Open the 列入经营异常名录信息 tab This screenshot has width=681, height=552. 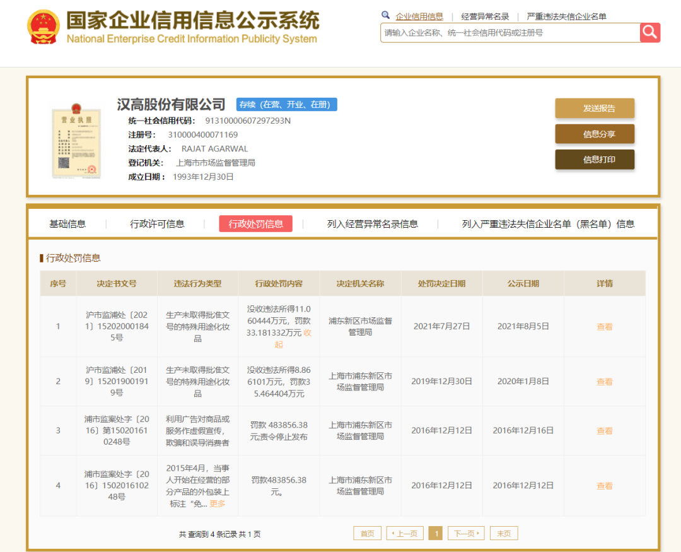point(372,224)
